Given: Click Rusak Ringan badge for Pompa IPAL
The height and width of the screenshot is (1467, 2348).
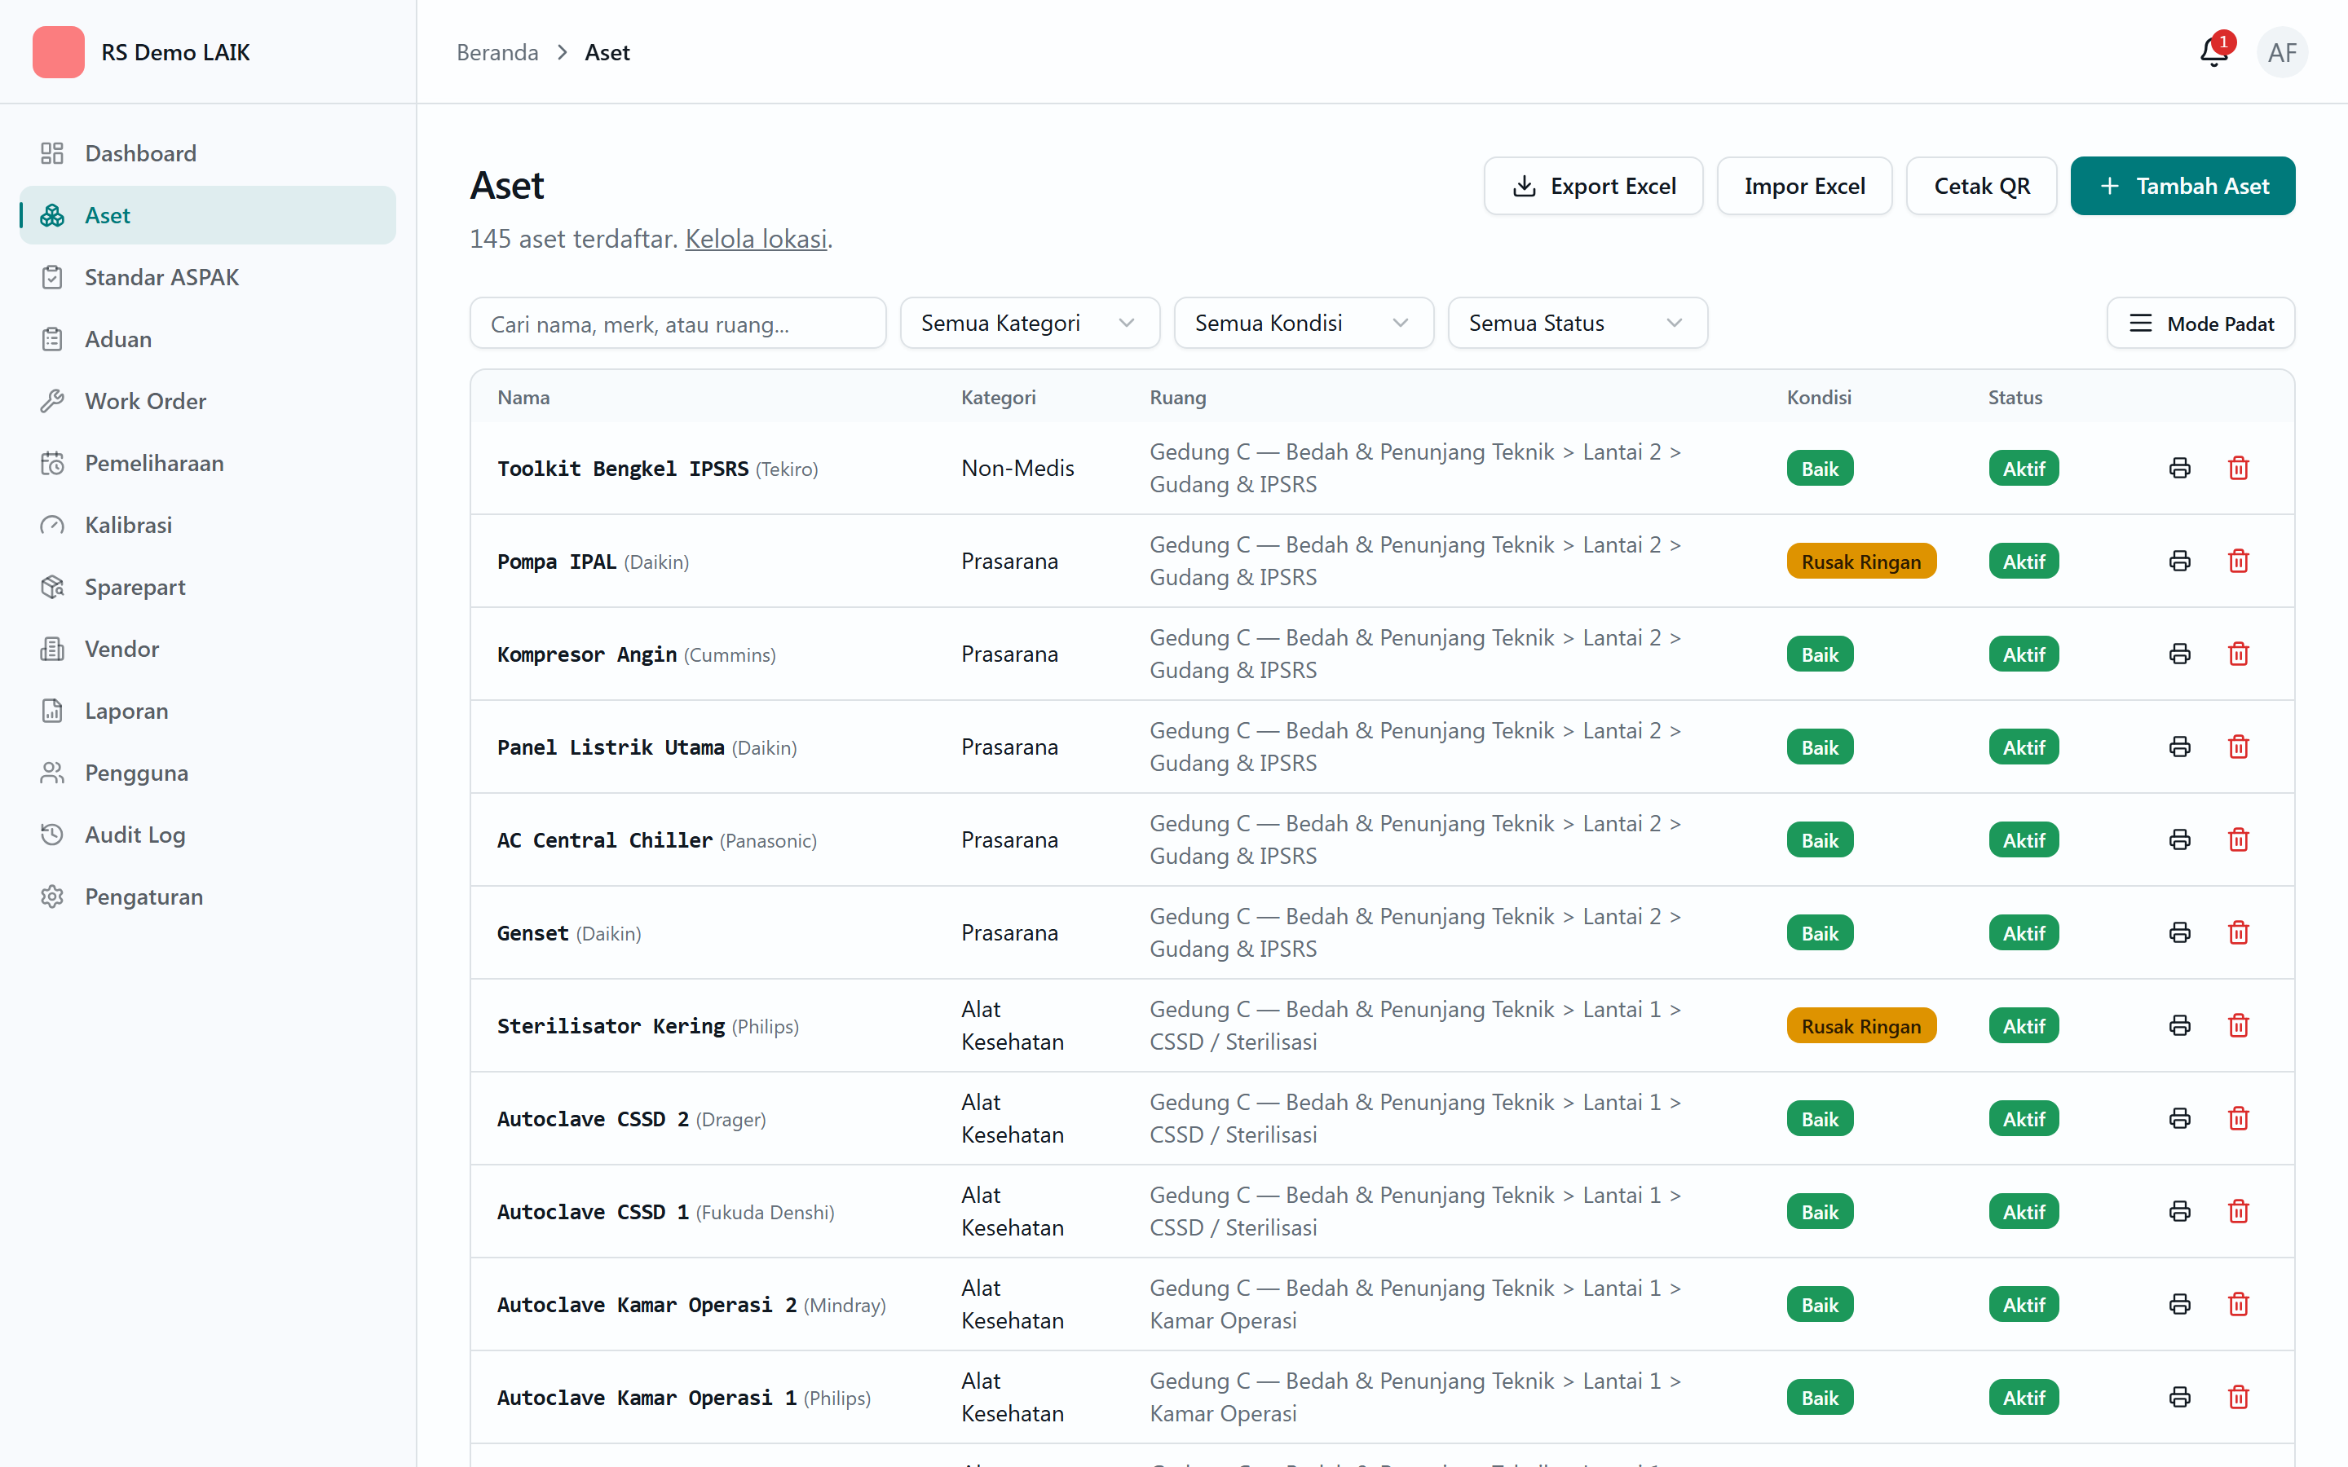Looking at the screenshot, I should tap(1861, 562).
